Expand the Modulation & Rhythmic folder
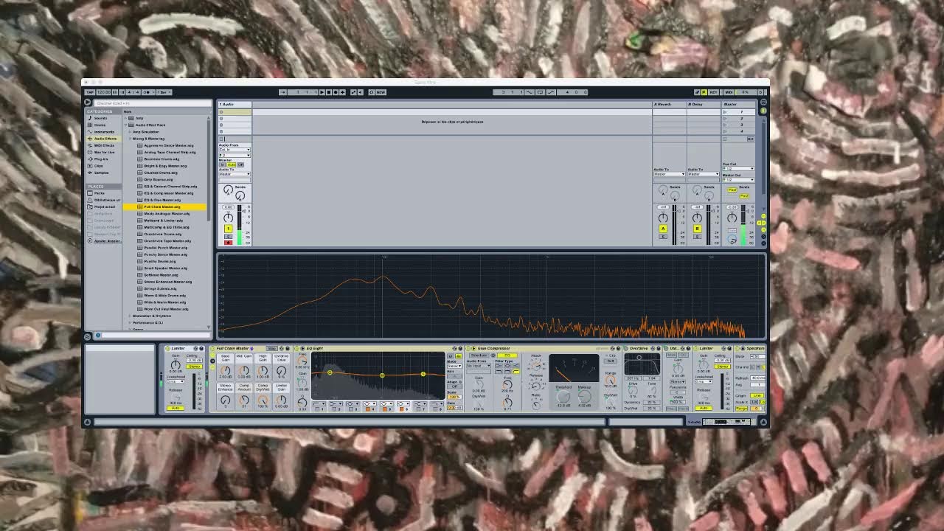The width and height of the screenshot is (944, 531). [131, 316]
